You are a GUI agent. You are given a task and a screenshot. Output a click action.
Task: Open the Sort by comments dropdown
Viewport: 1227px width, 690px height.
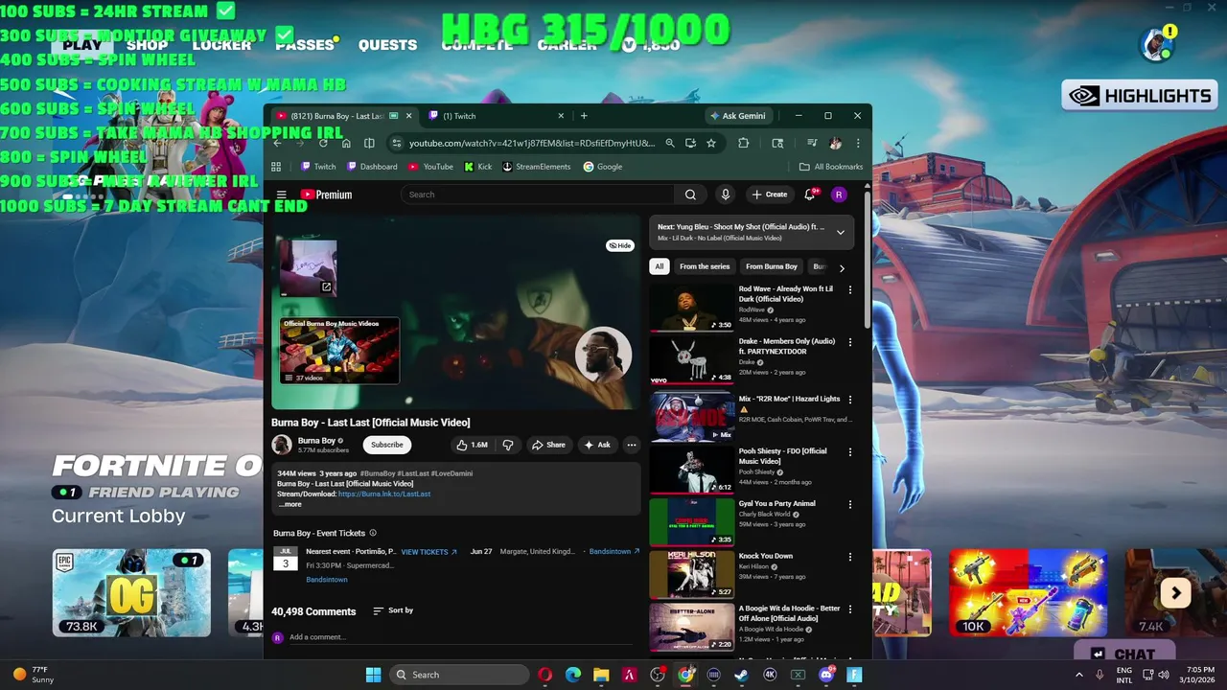(x=393, y=610)
